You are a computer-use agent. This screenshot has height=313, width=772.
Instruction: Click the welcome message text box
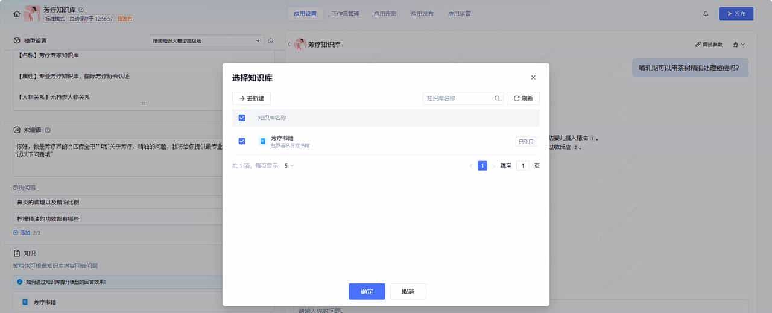[144, 157]
